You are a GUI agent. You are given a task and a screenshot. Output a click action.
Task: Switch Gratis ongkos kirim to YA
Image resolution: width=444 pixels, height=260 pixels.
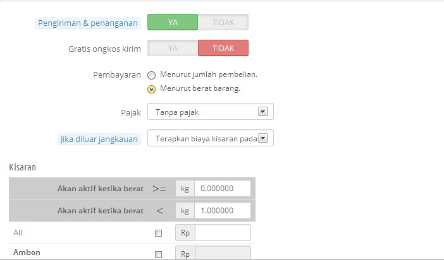tap(173, 48)
